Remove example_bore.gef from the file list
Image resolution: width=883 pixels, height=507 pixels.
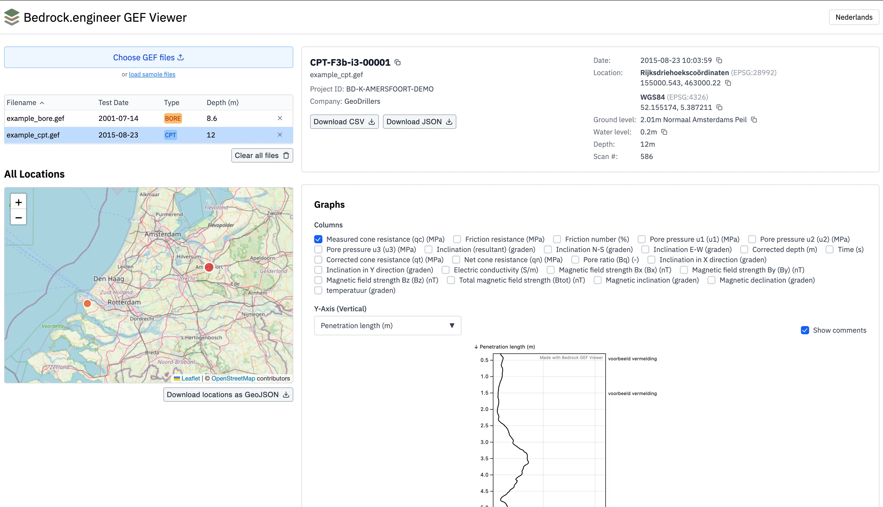point(280,118)
